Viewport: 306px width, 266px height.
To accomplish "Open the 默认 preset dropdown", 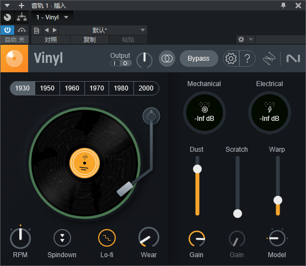I will [103, 30].
